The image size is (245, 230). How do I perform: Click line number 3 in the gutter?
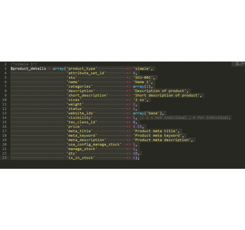pos(5,68)
